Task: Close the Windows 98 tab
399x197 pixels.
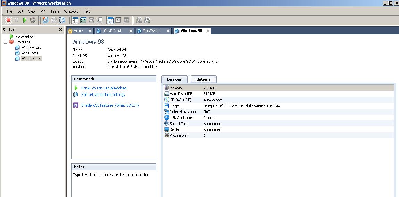Action: (208, 31)
